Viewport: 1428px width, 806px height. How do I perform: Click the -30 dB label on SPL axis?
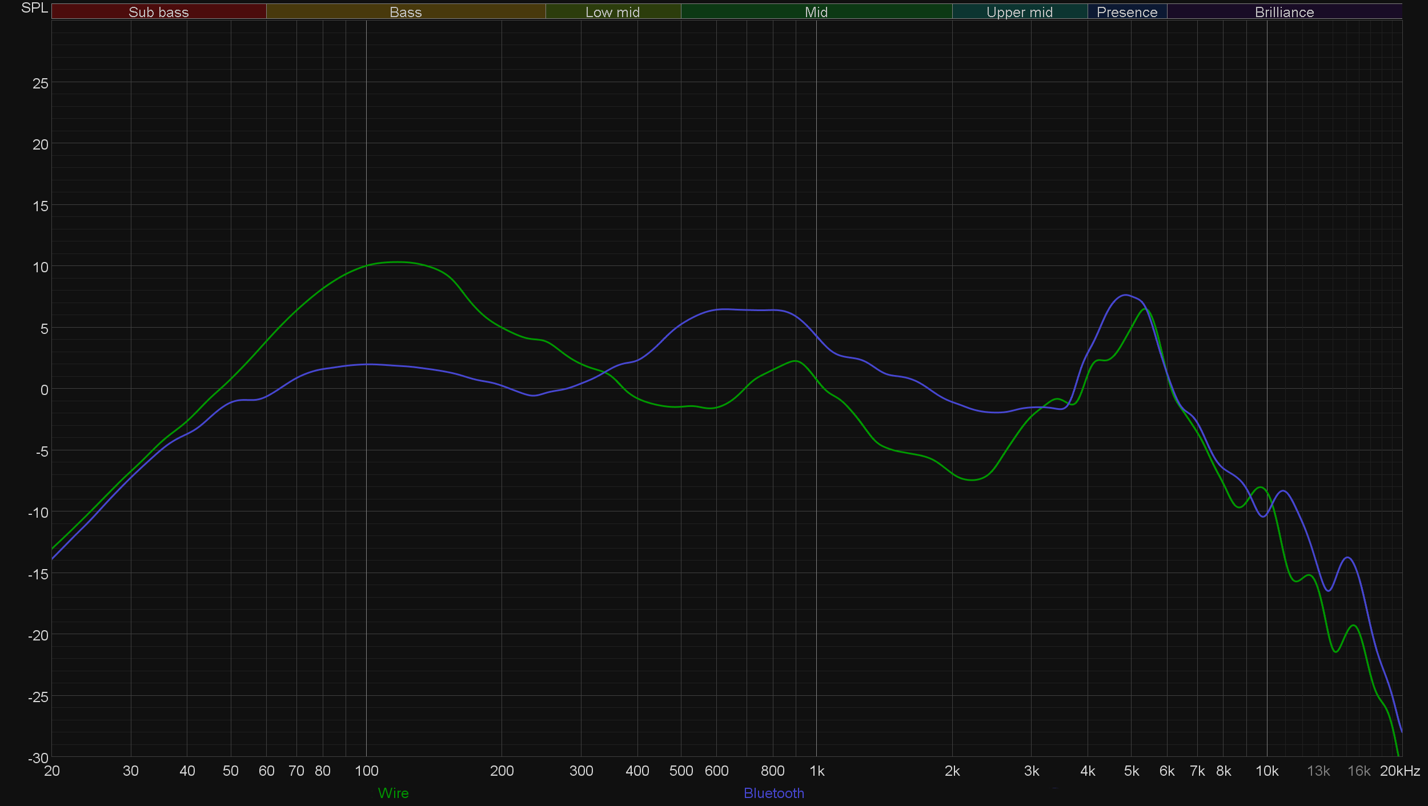(x=38, y=758)
